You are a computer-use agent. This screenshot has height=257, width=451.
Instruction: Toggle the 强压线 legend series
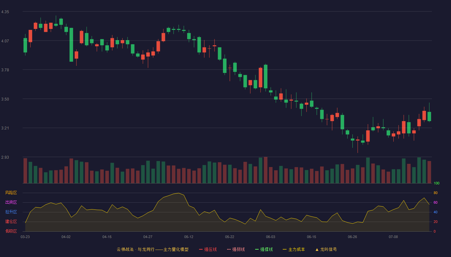(x=208, y=249)
